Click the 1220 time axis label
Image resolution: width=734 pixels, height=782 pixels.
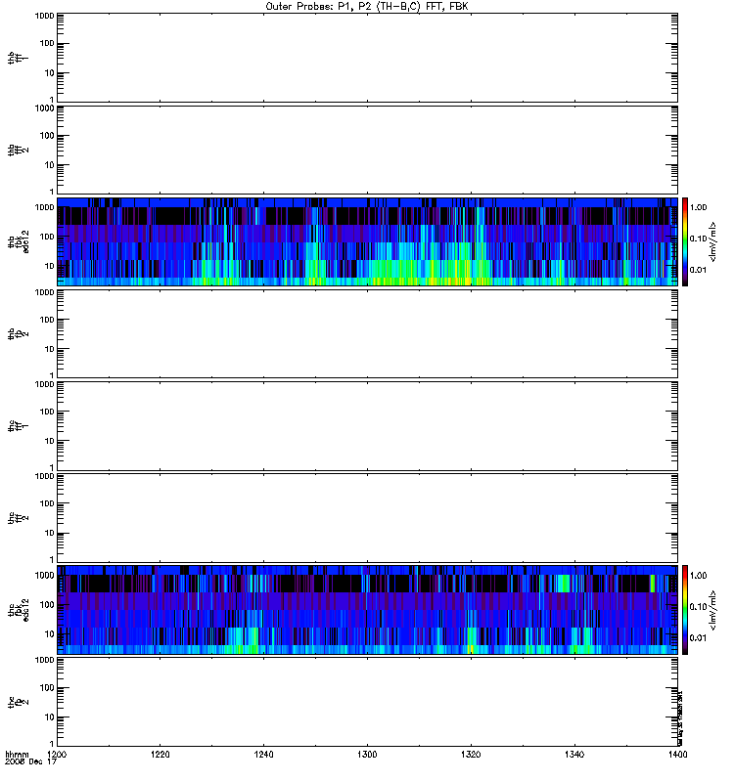(x=160, y=755)
